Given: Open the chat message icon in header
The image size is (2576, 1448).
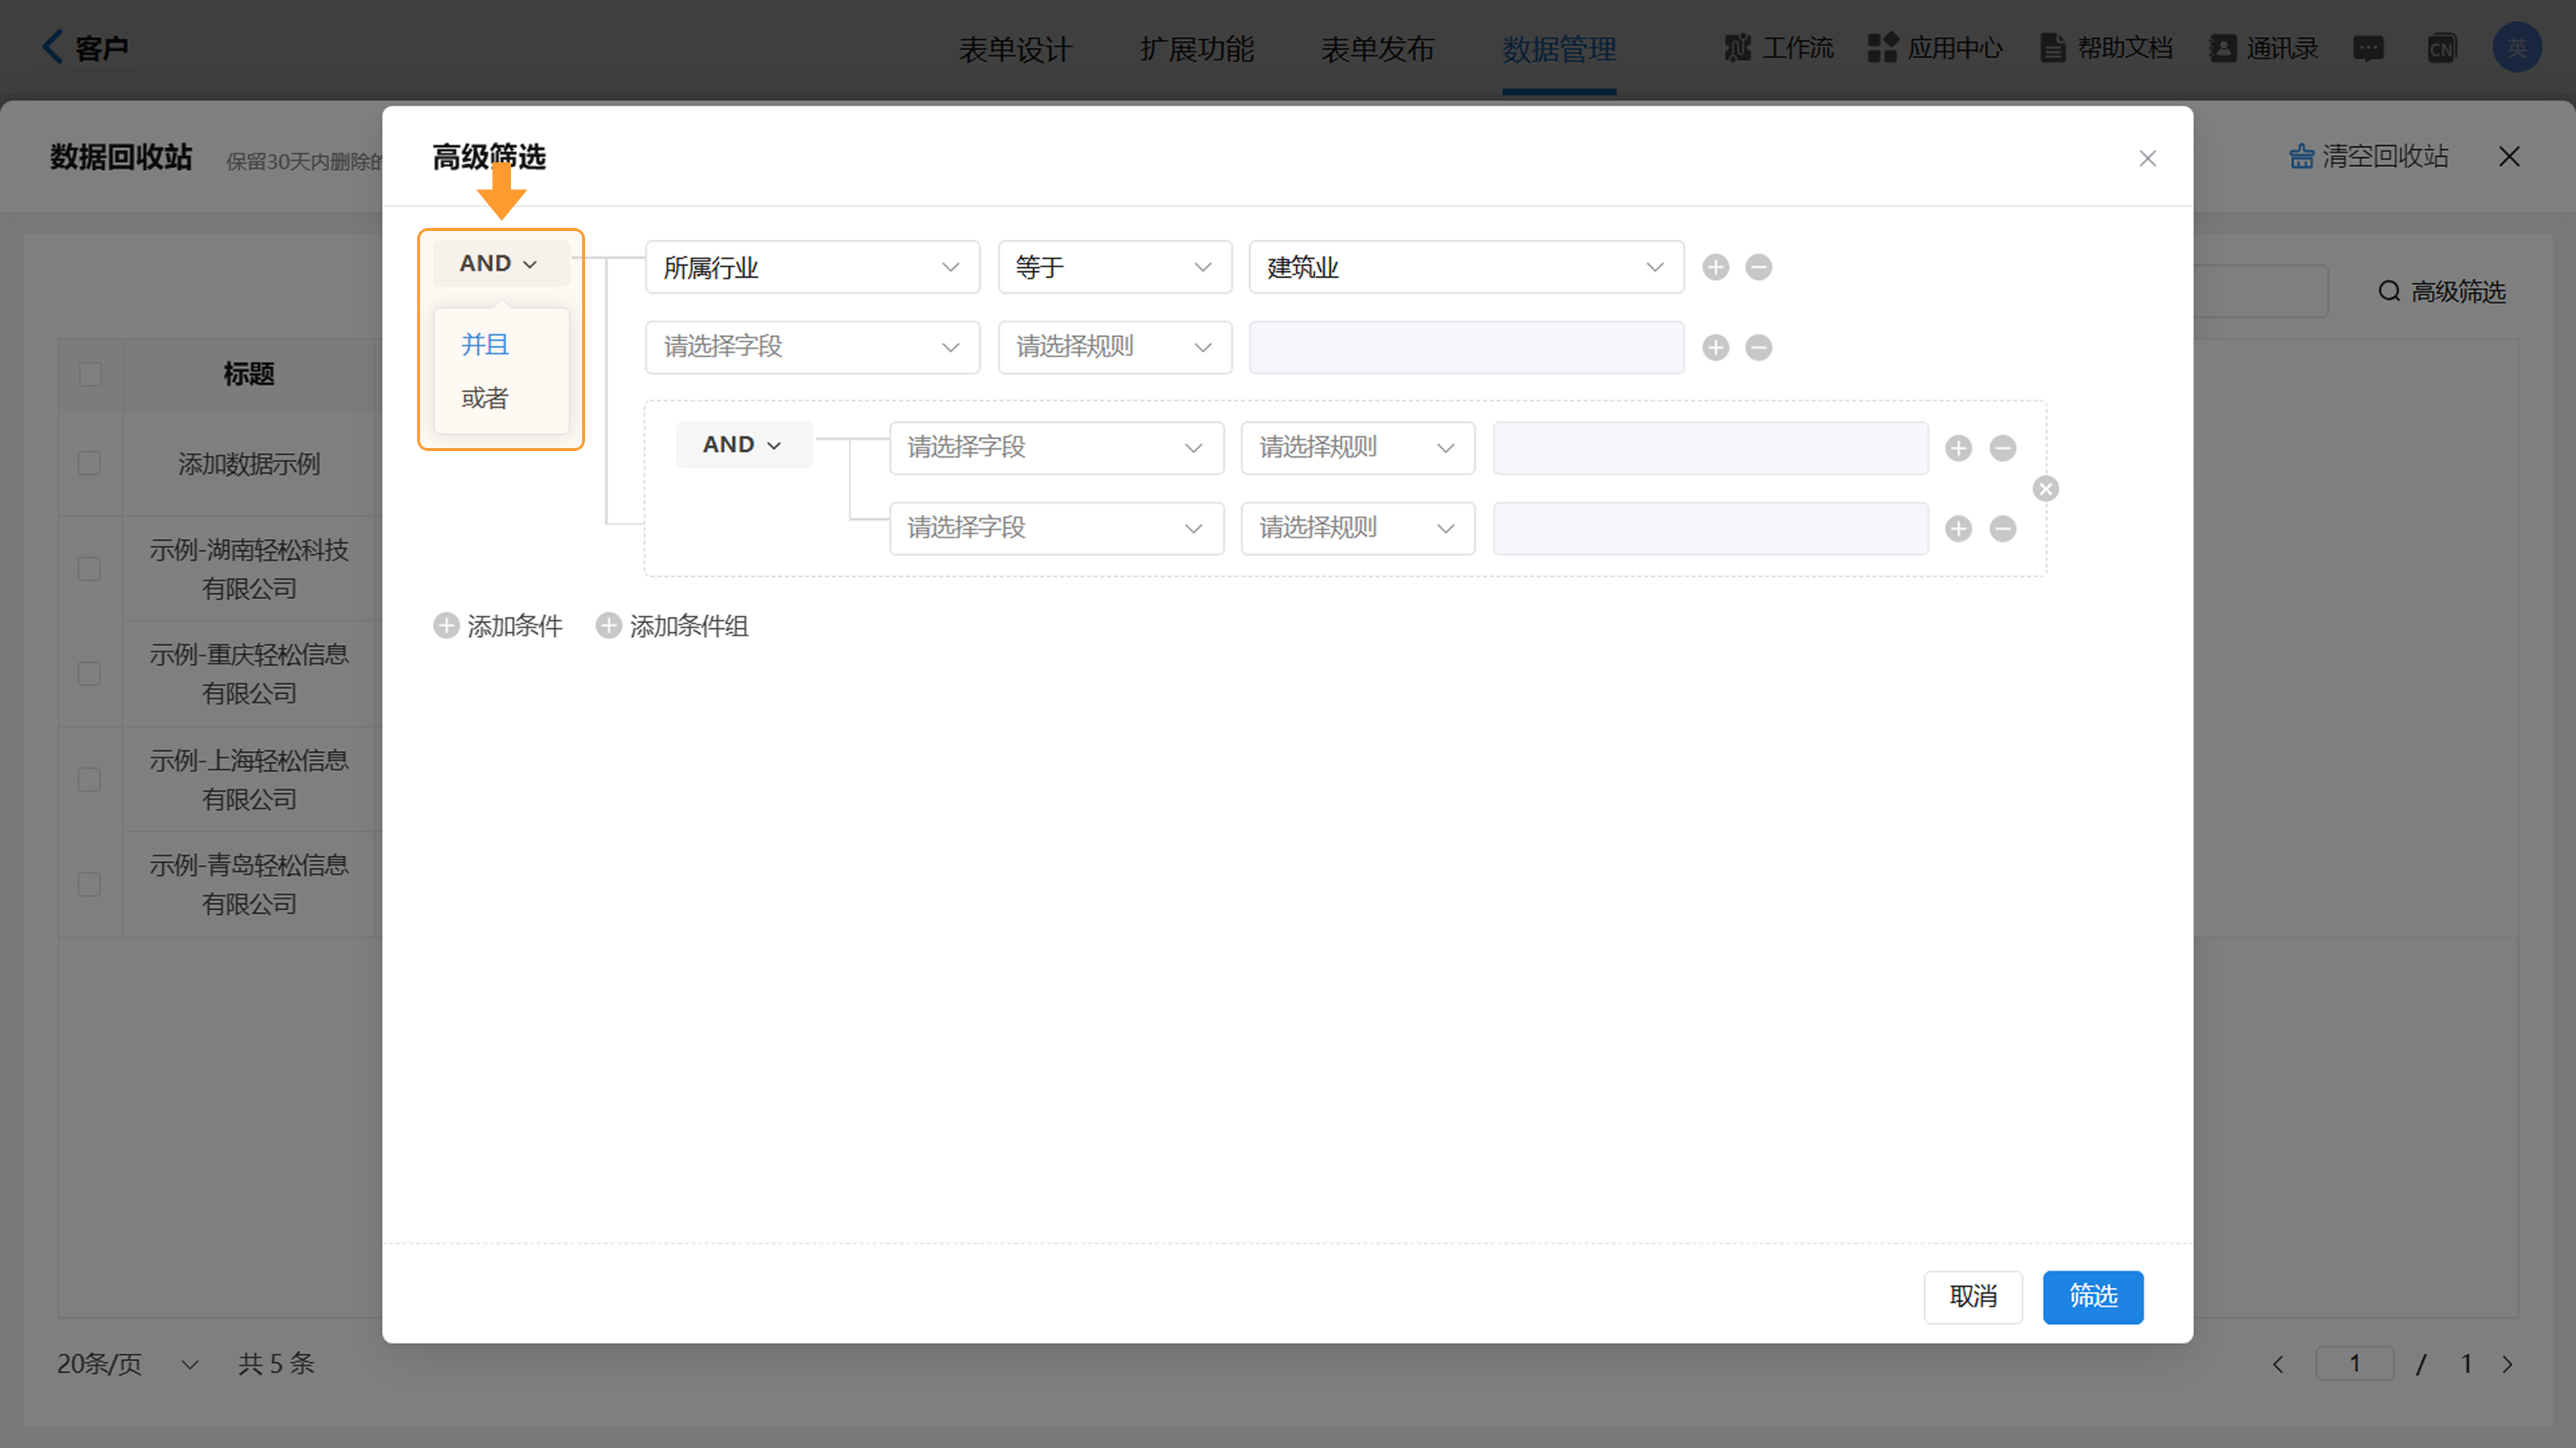Looking at the screenshot, I should 2368,48.
